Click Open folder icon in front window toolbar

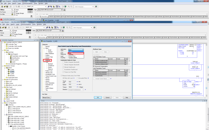(3, 27)
